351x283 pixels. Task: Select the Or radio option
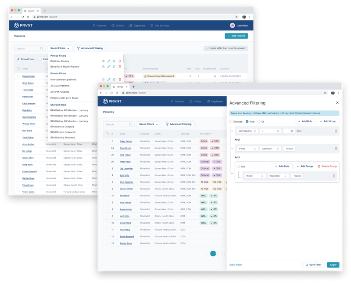pos(258,122)
